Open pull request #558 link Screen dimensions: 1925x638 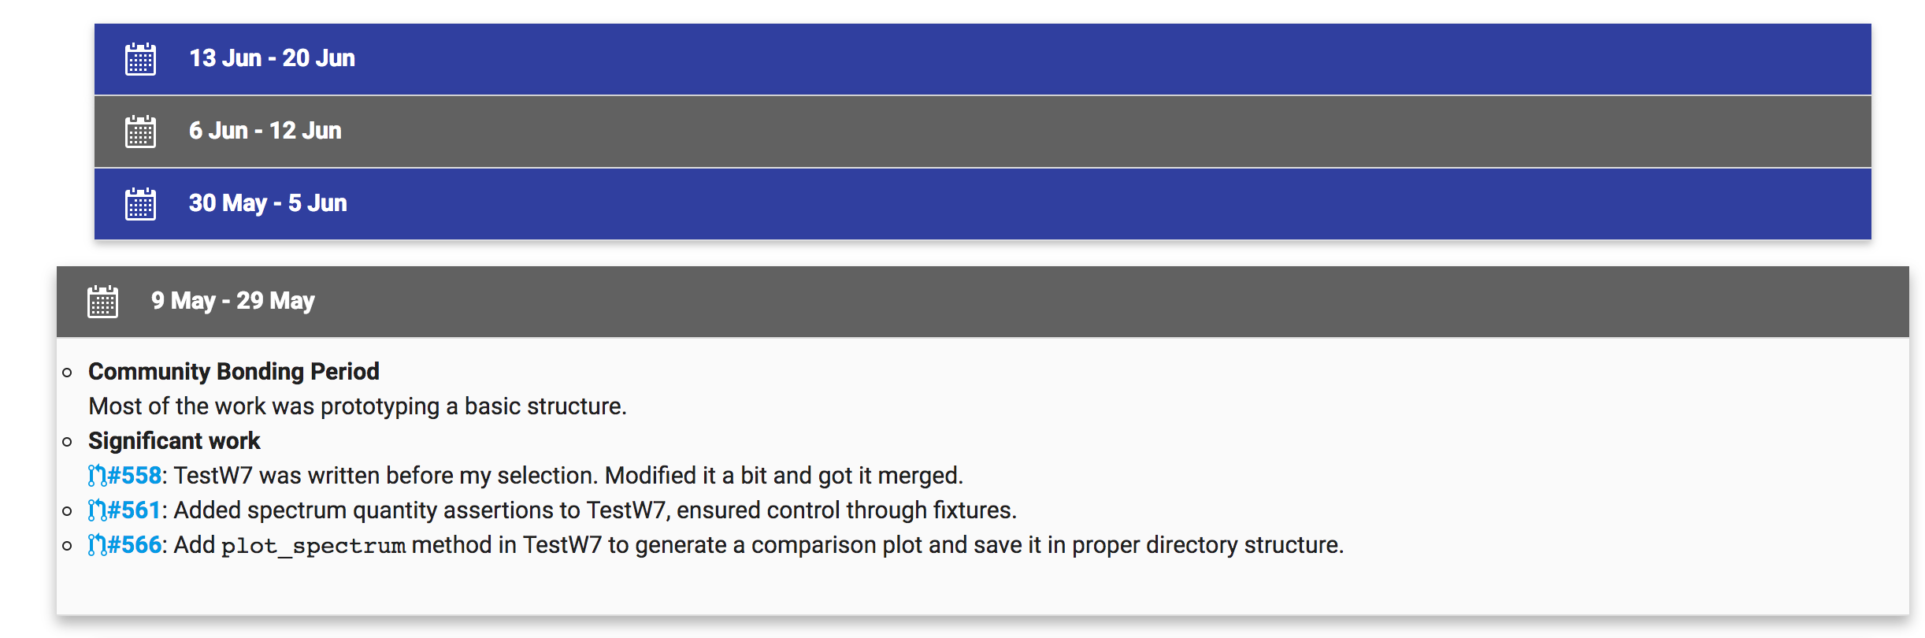point(134,476)
